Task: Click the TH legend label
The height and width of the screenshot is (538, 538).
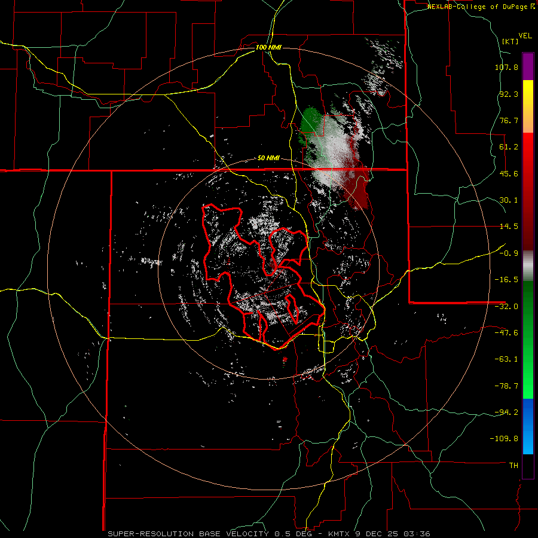Action: [x=513, y=466]
